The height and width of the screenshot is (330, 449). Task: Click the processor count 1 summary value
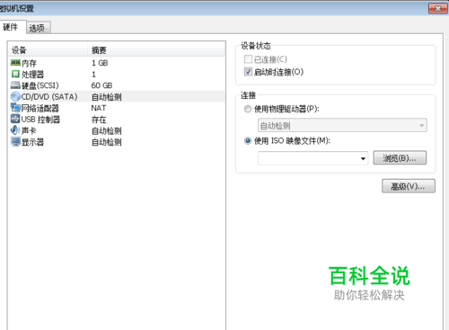[x=93, y=74]
